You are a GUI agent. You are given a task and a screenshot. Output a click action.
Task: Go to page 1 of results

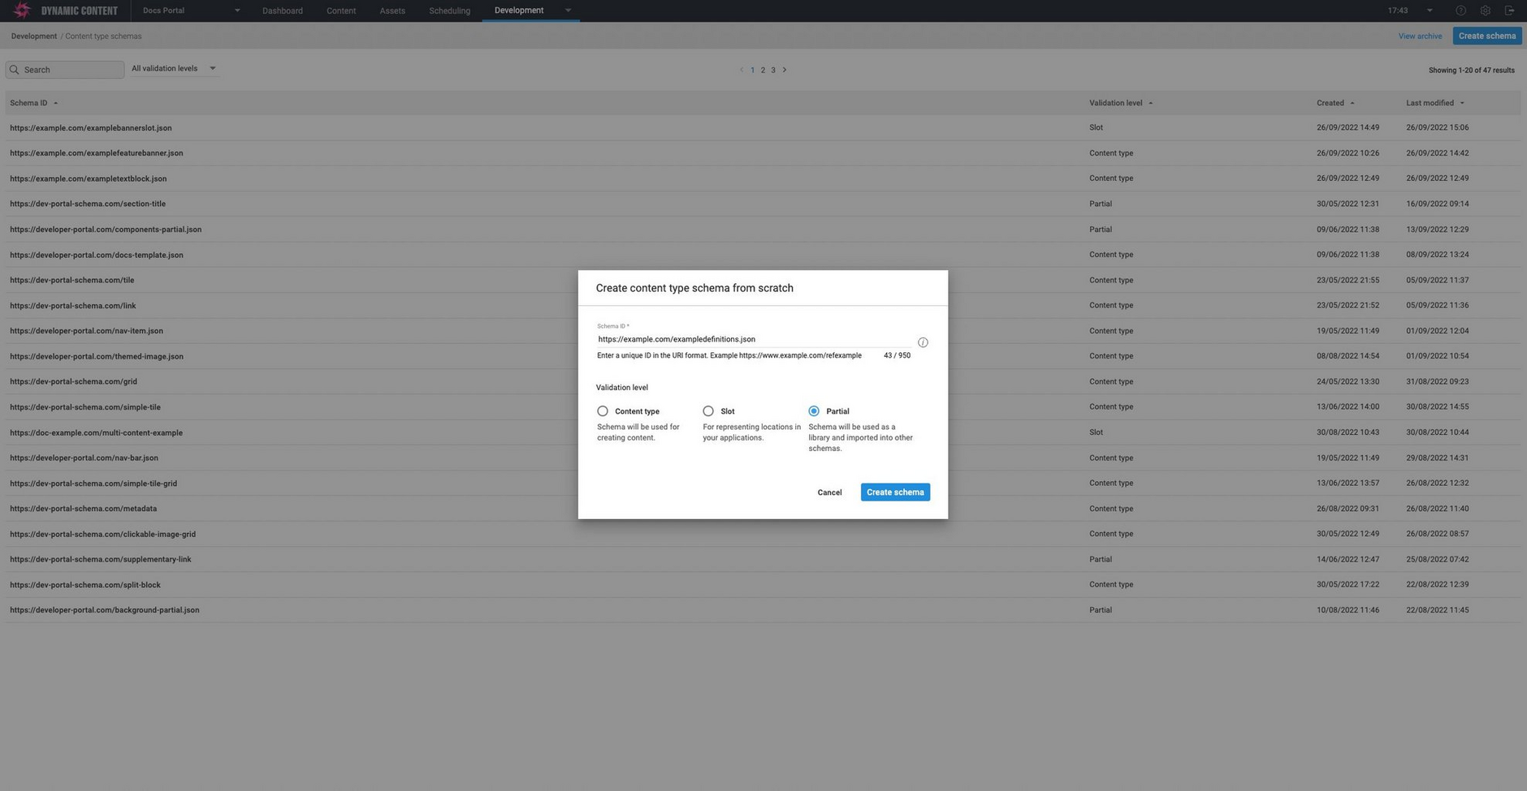(753, 70)
